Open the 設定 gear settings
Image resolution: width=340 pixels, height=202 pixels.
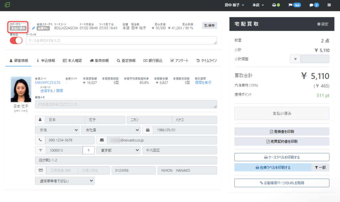click(x=322, y=24)
